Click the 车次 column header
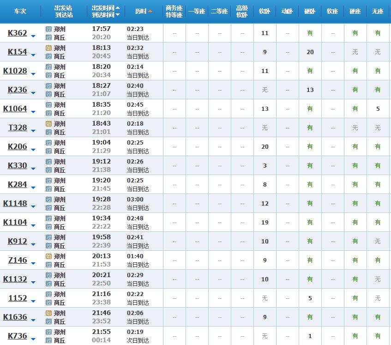The image size is (391, 345). [x=20, y=11]
